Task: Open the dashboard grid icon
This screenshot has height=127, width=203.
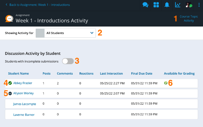Action: pyautogui.click(x=156, y=5)
